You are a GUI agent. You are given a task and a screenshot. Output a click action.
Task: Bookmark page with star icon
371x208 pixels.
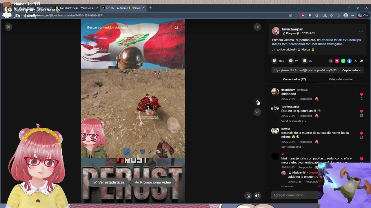[x=296, y=16]
